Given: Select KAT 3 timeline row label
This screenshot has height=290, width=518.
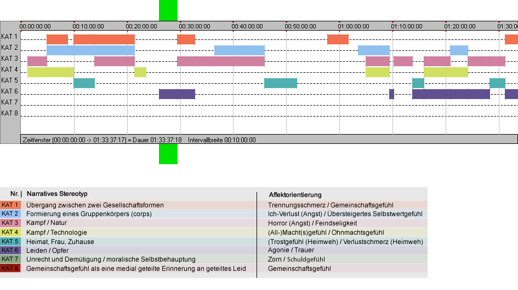Looking at the screenshot, I should [x=9, y=59].
